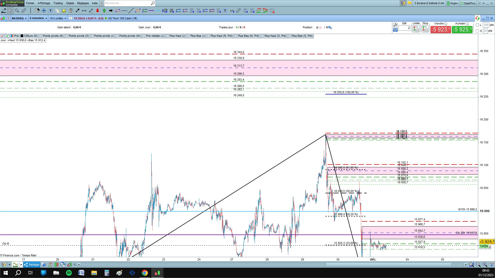This screenshot has height=278, width=495.
Task: Click the Stop order placement icon
Action: pos(425,29)
